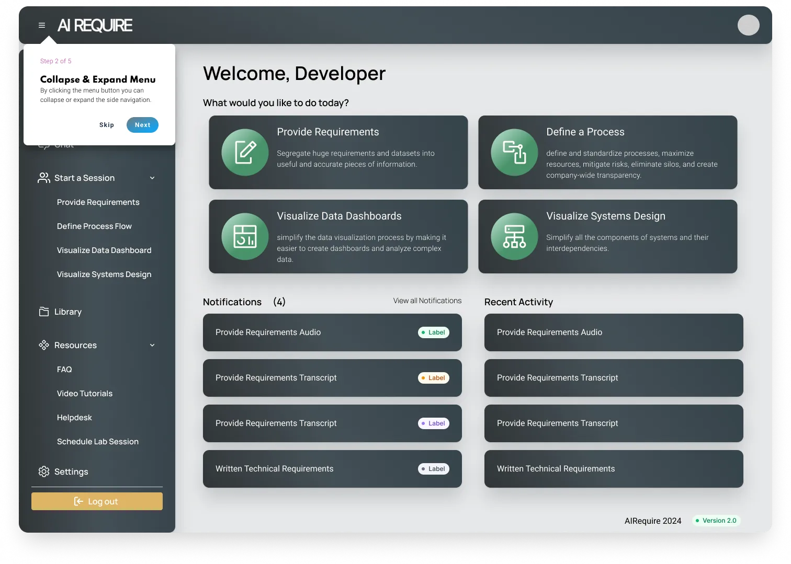Click the Resources diamond icon
This screenshot has width=791, height=564.
click(44, 345)
